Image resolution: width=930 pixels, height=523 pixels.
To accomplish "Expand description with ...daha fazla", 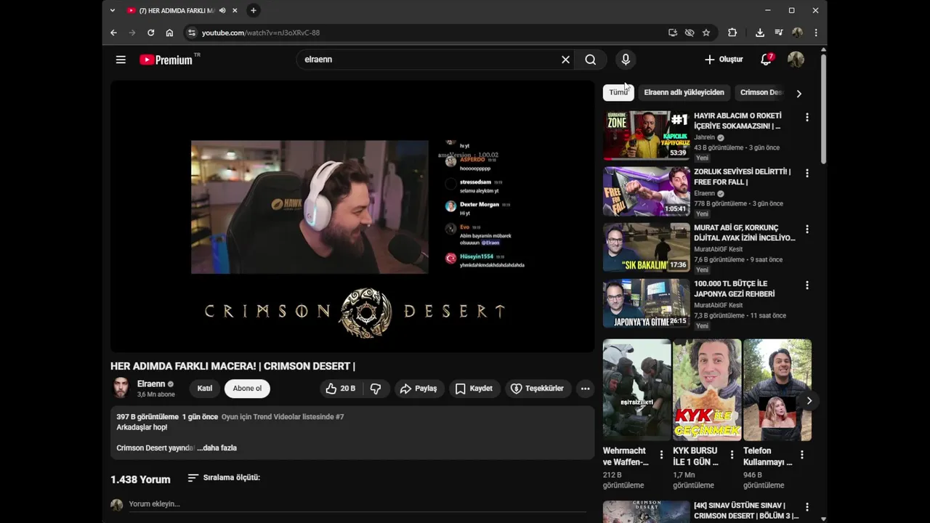I will pos(217,448).
